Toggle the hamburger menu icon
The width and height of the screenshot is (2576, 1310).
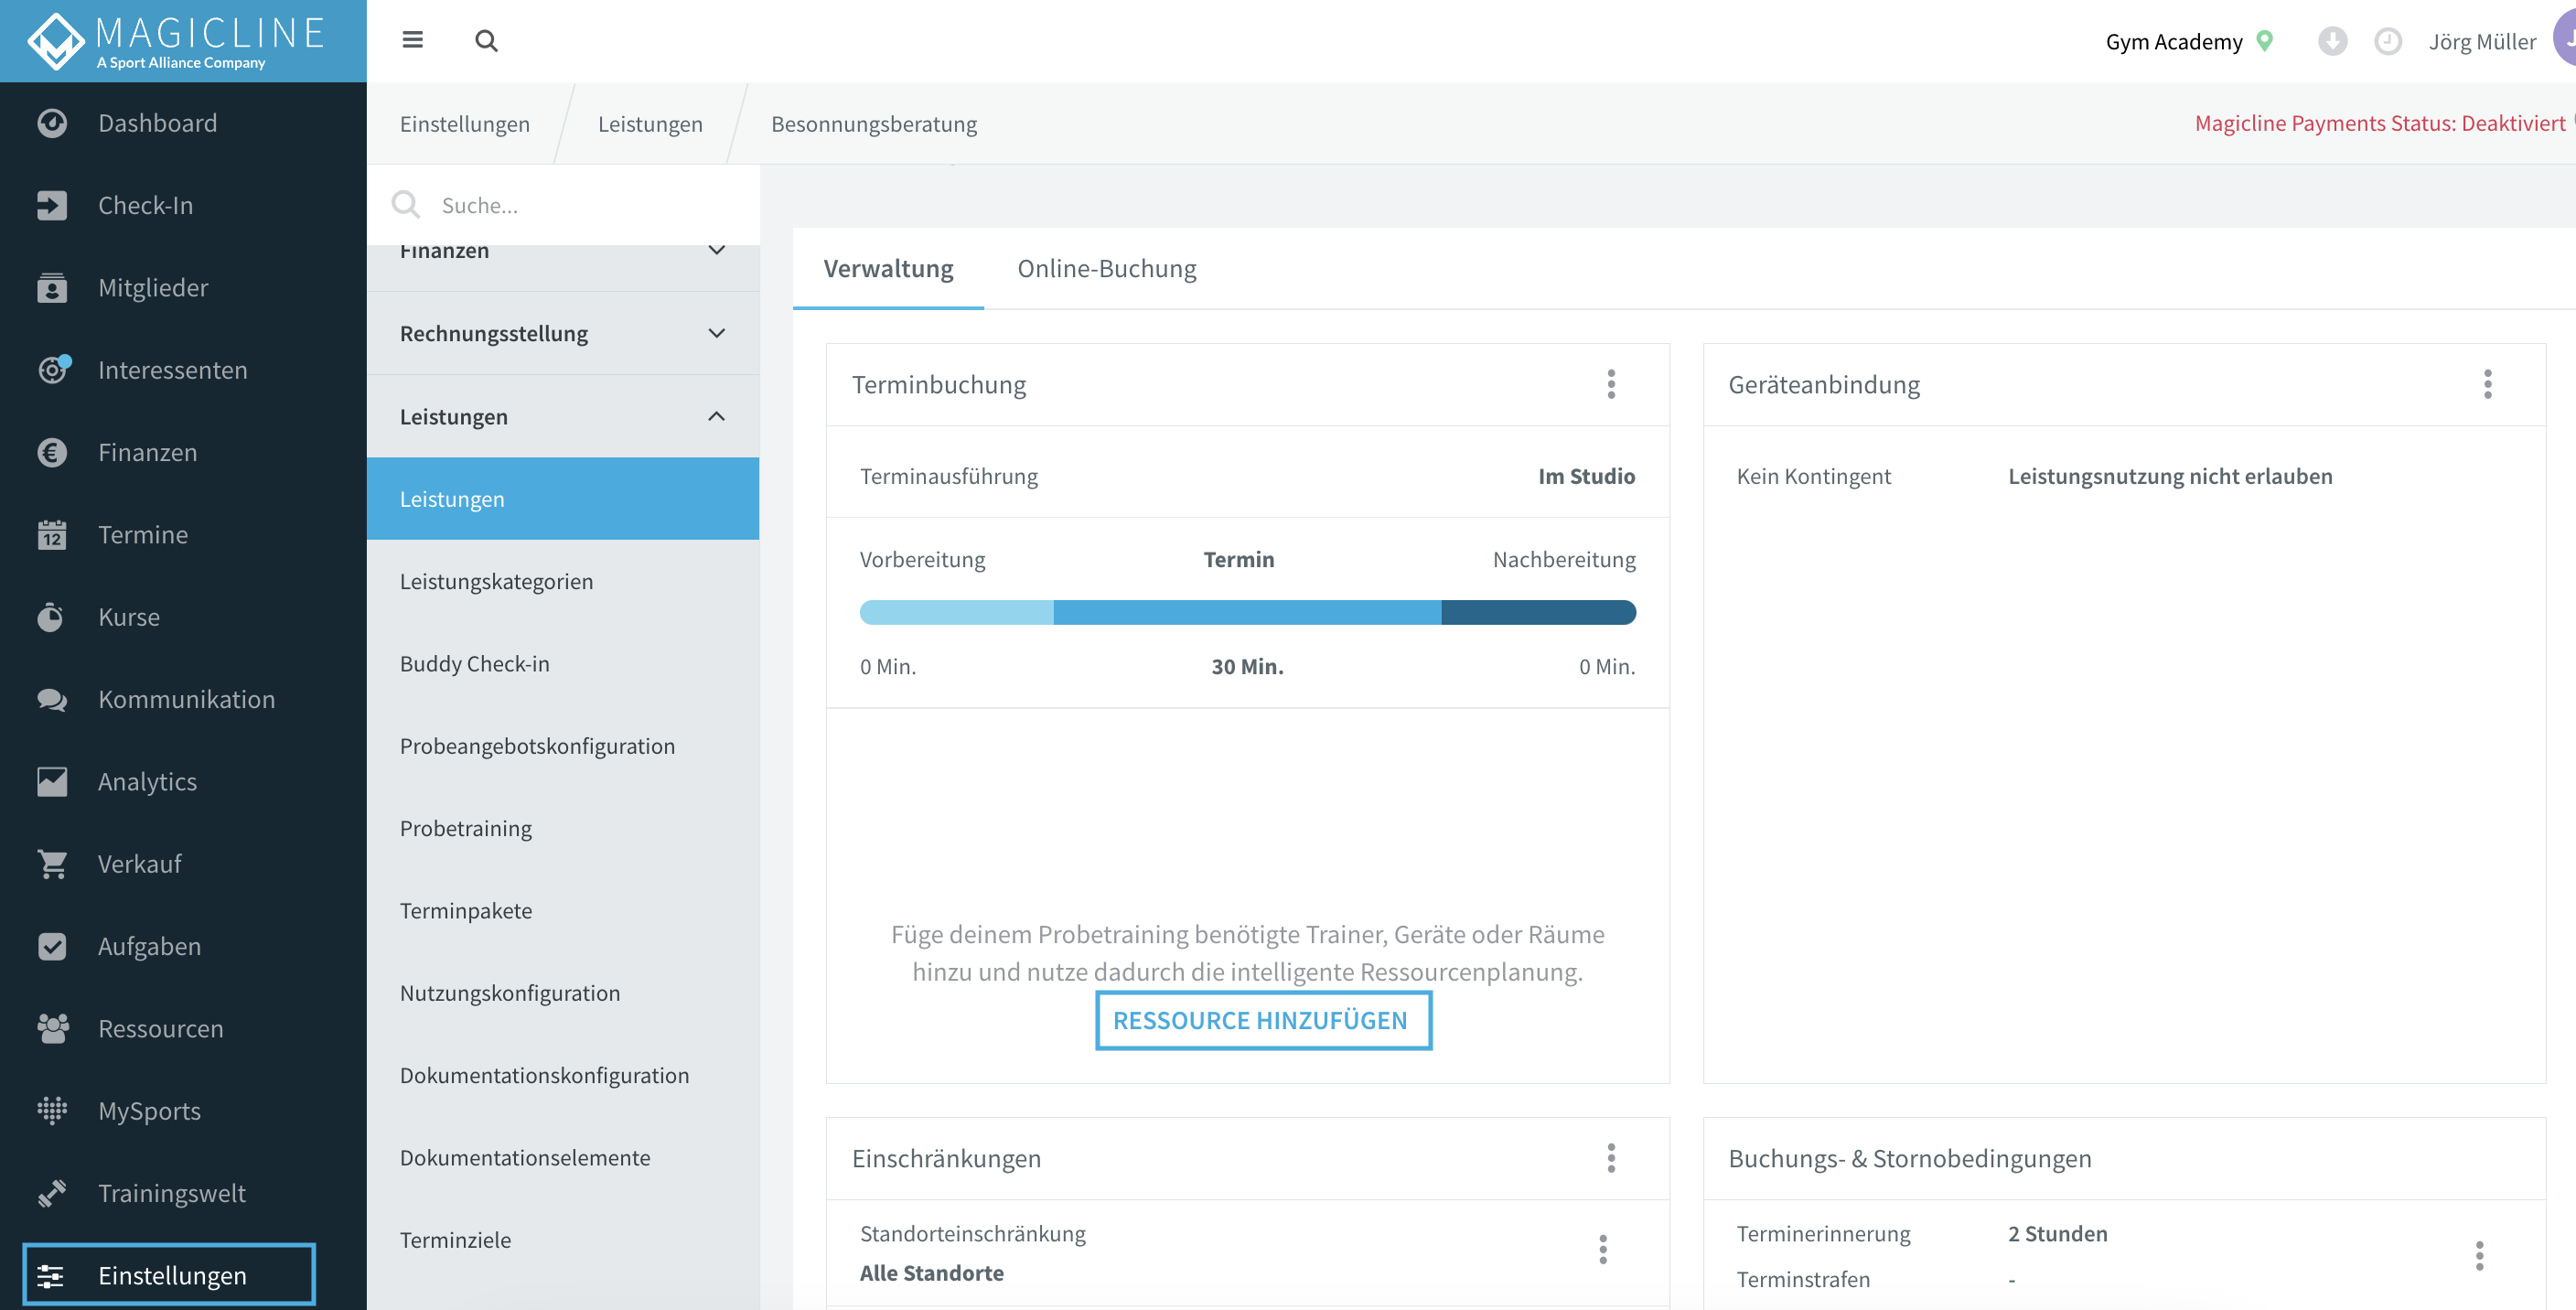[412, 40]
